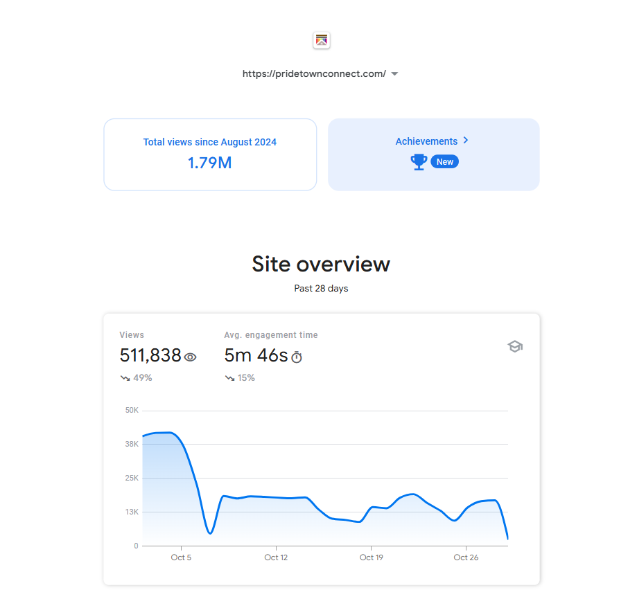Viewport: 637px width, 590px height.
Task: Open the Achievements link
Action: click(426, 141)
